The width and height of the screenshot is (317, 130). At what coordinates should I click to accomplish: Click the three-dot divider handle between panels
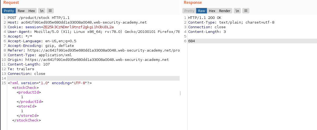tap(180, 94)
